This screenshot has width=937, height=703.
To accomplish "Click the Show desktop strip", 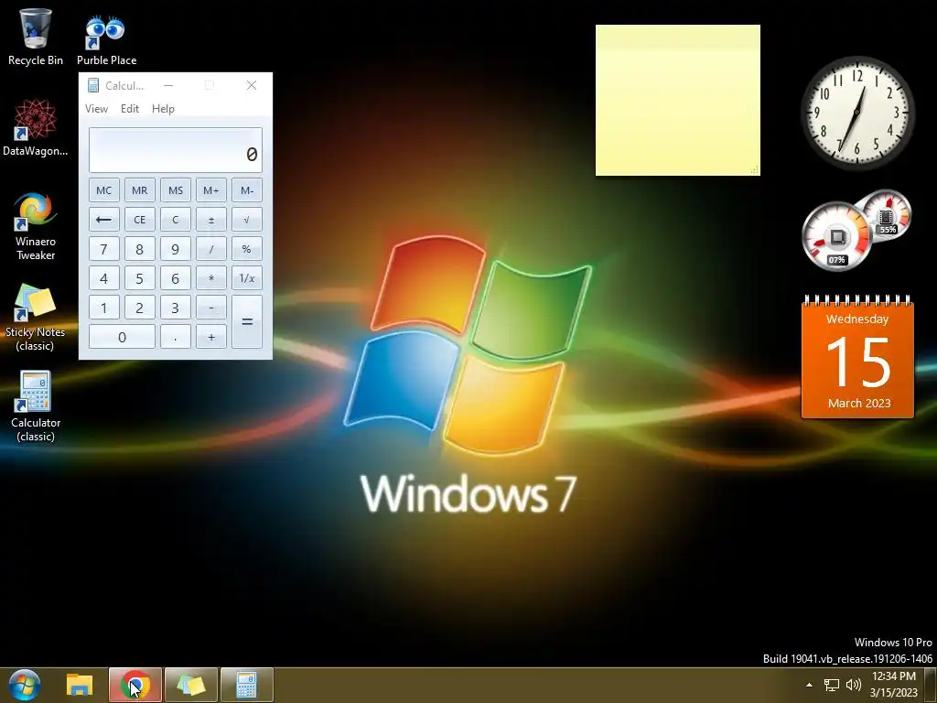I will [931, 685].
